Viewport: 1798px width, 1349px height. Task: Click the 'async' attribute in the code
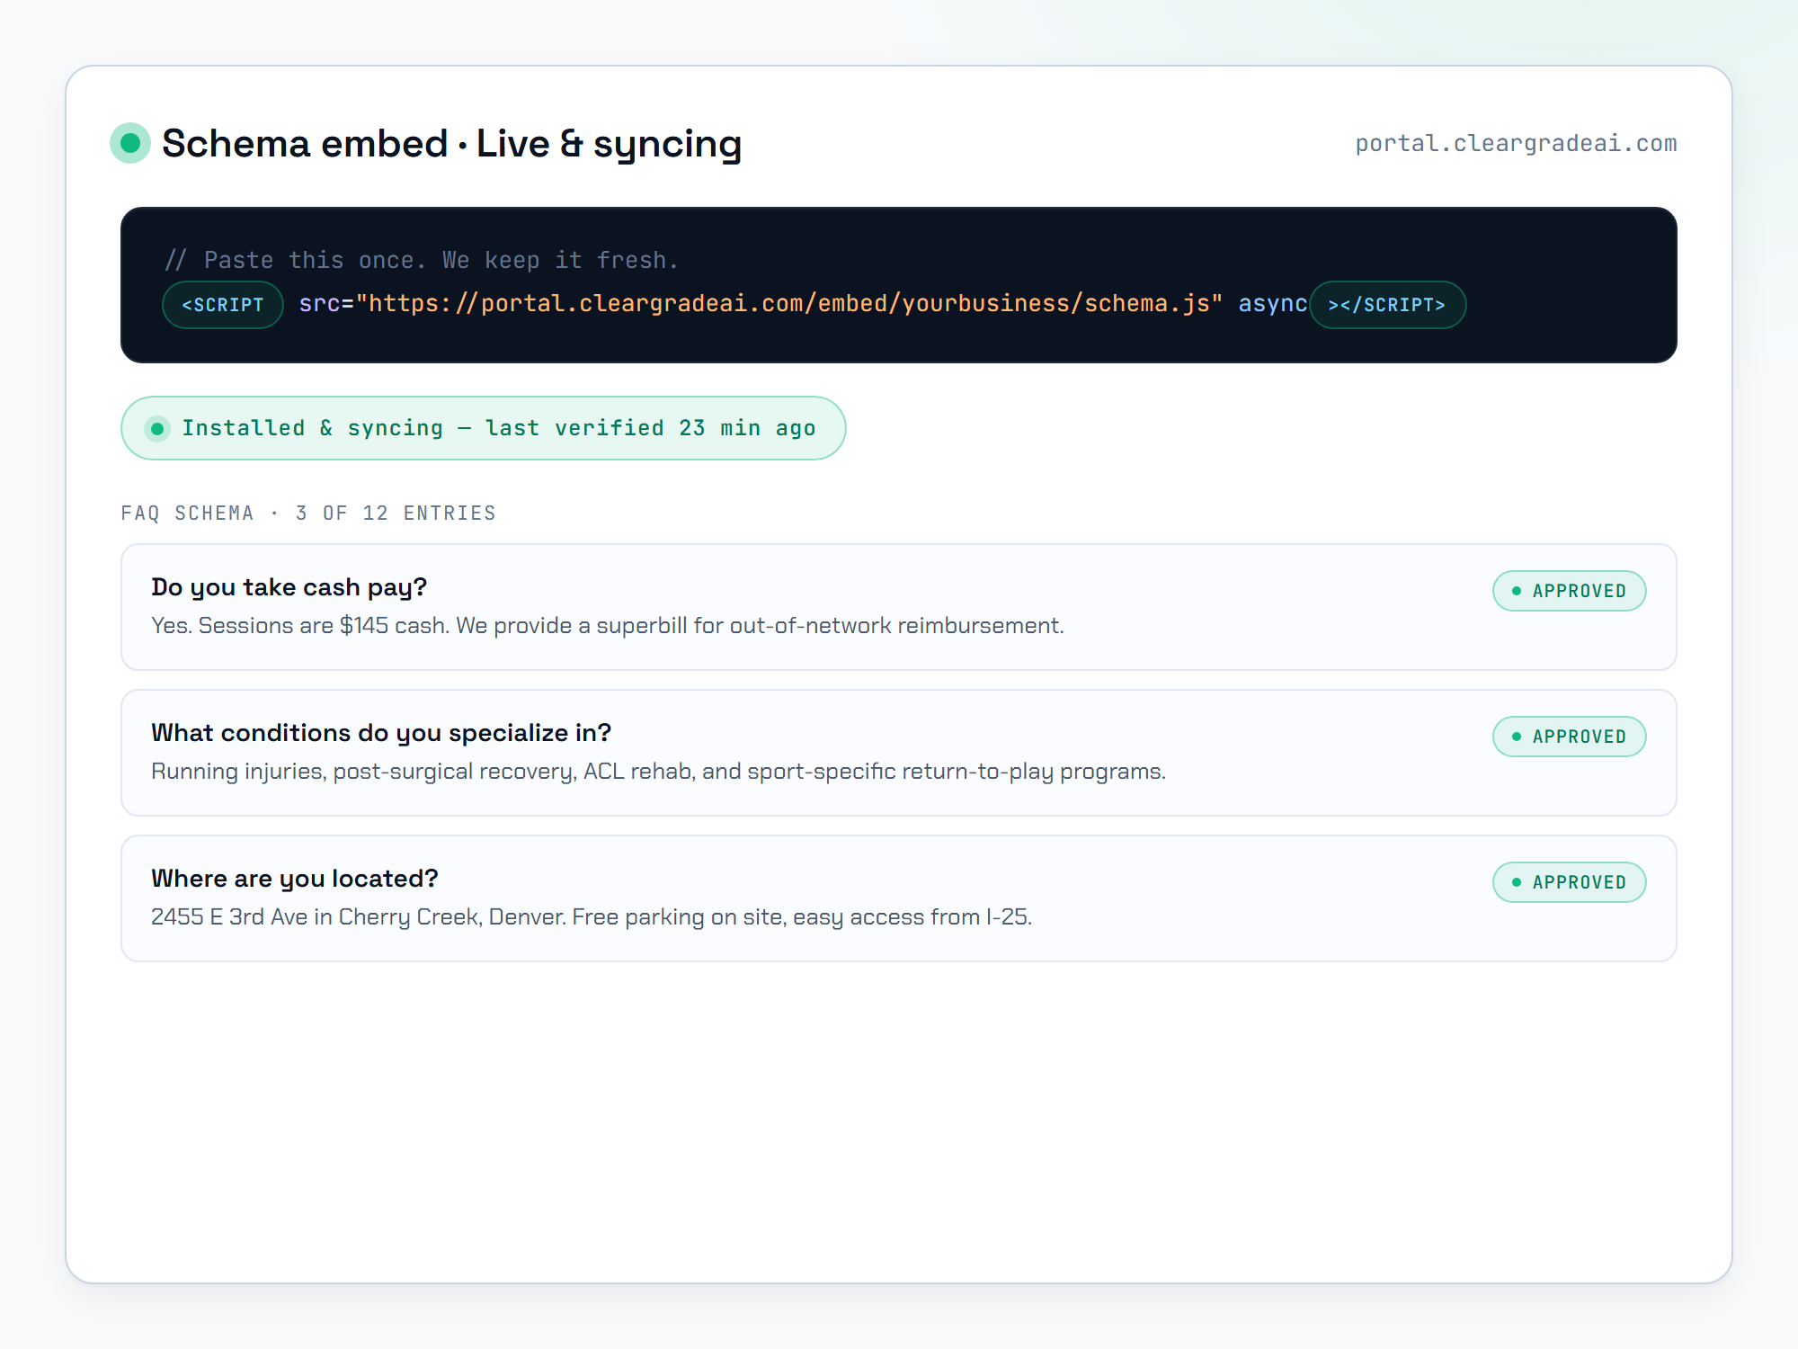click(x=1272, y=304)
